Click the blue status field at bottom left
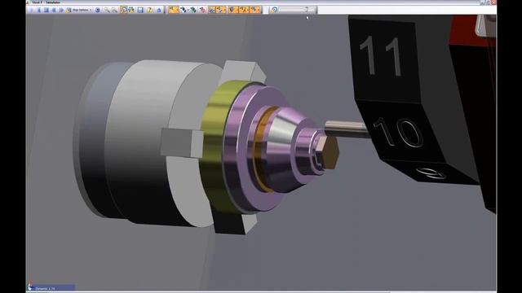This screenshot has width=522, height=293. pyautogui.click(x=51, y=287)
